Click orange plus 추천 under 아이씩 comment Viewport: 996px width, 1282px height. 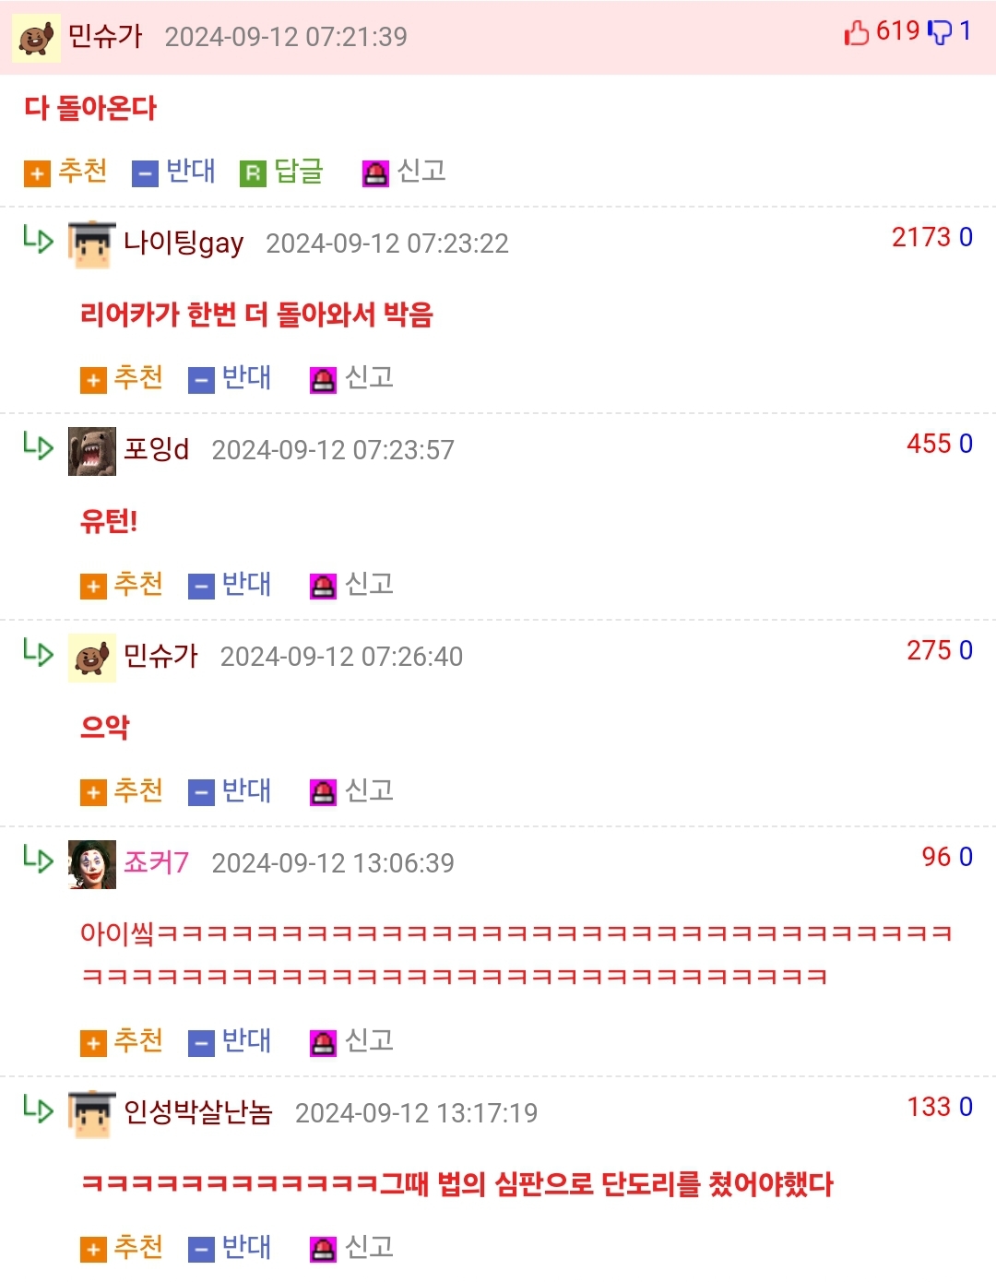[x=93, y=1043]
